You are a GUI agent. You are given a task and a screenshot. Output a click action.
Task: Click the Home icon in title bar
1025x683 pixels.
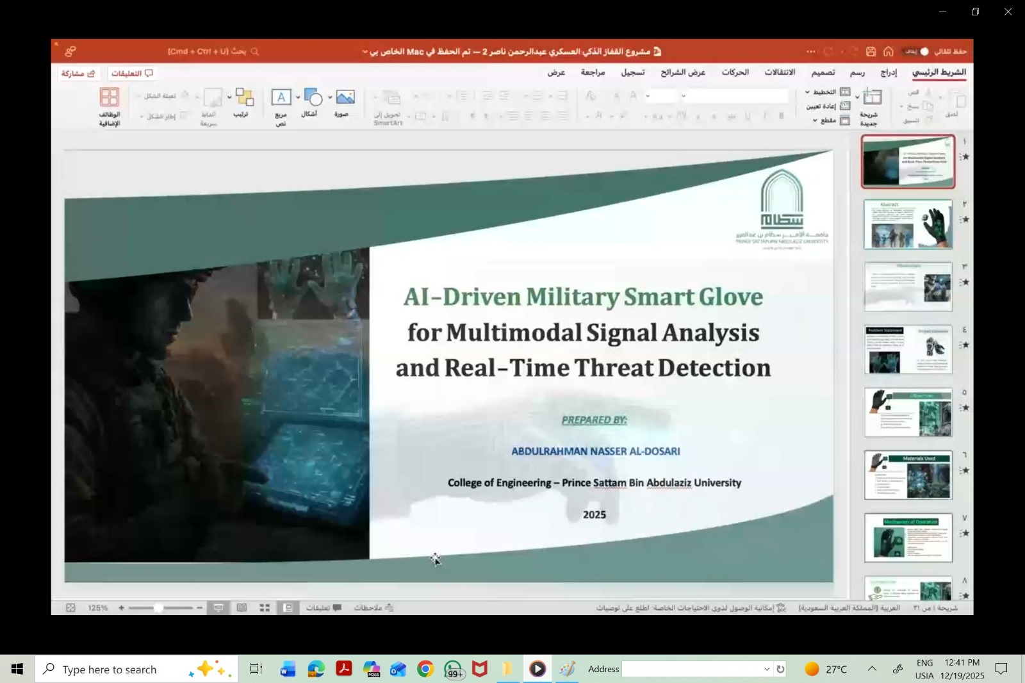point(889,52)
